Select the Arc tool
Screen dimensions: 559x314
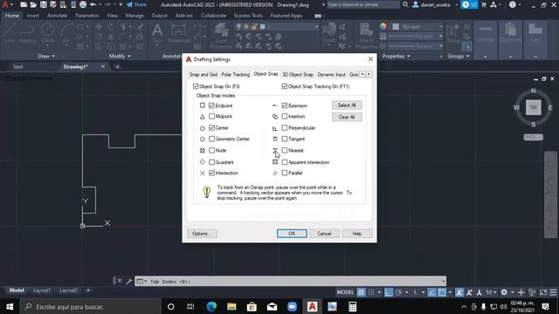click(x=66, y=33)
